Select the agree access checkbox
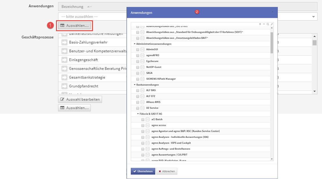 click(143, 125)
